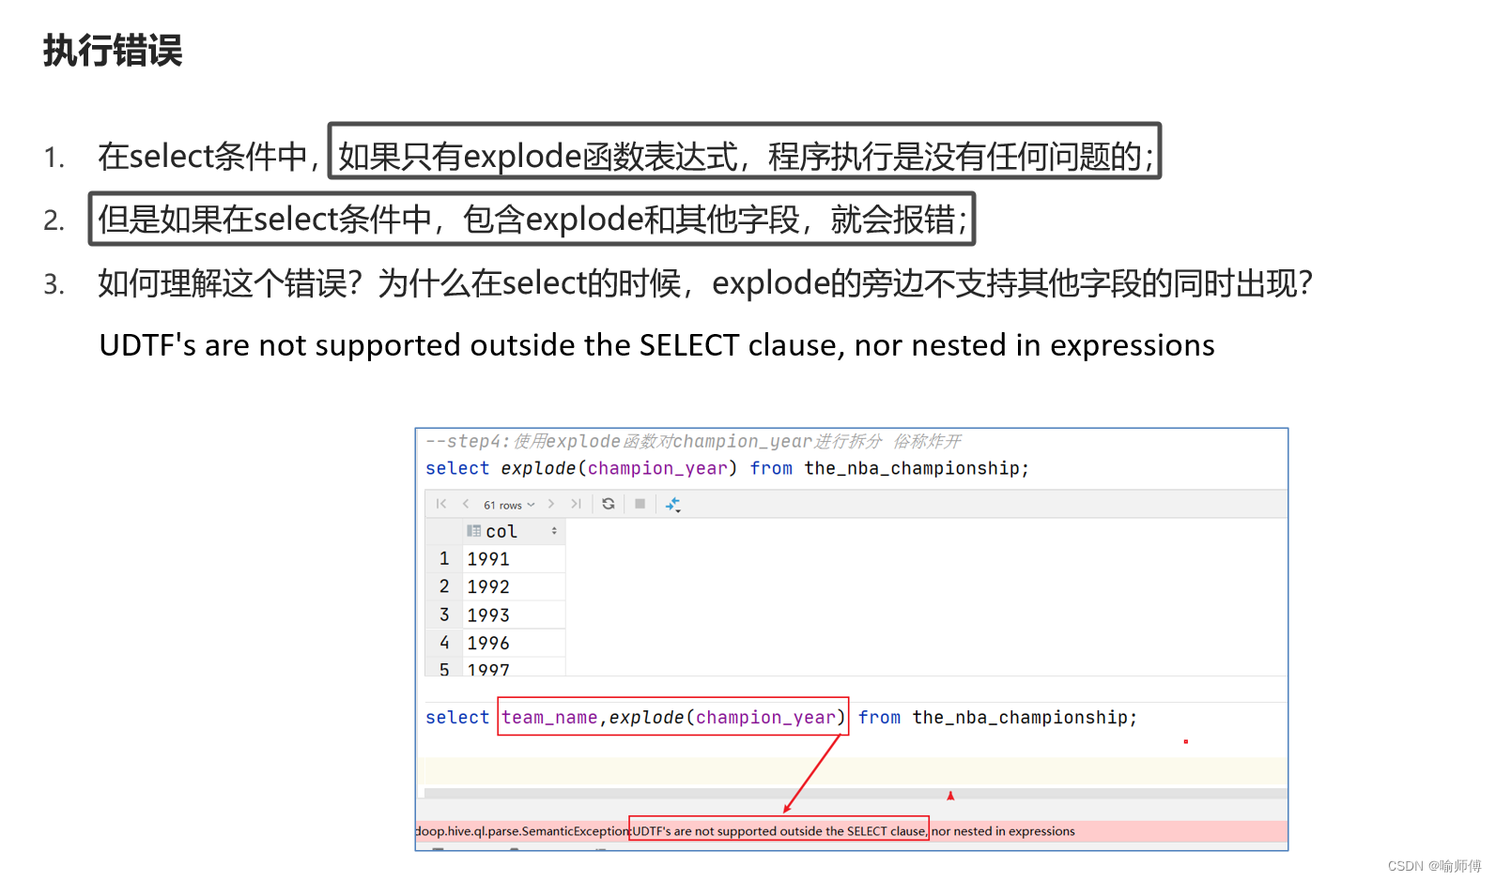The image size is (1496, 881).
Task: Select row number 4 in the grid
Action: click(444, 644)
